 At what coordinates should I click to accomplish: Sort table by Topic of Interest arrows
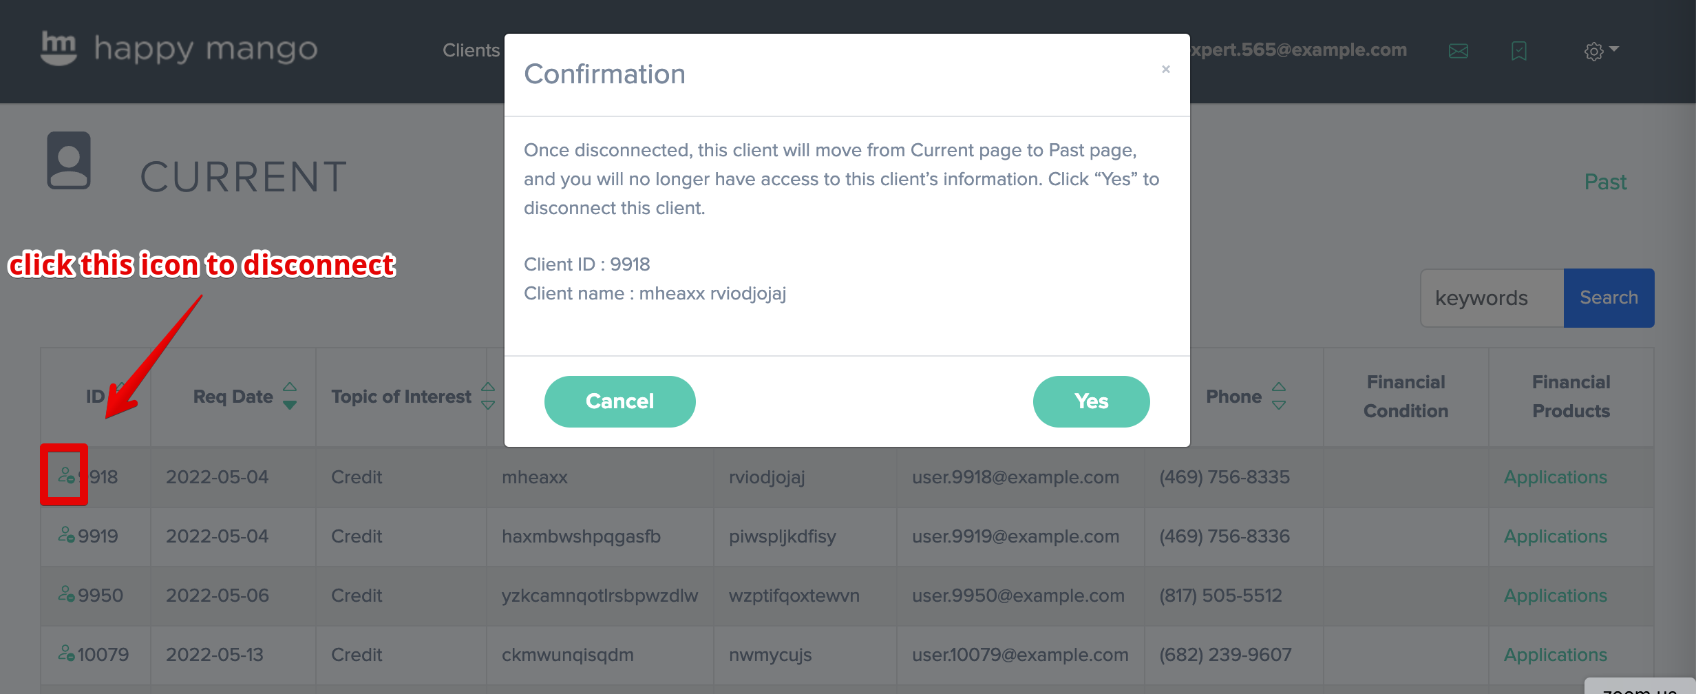click(488, 397)
